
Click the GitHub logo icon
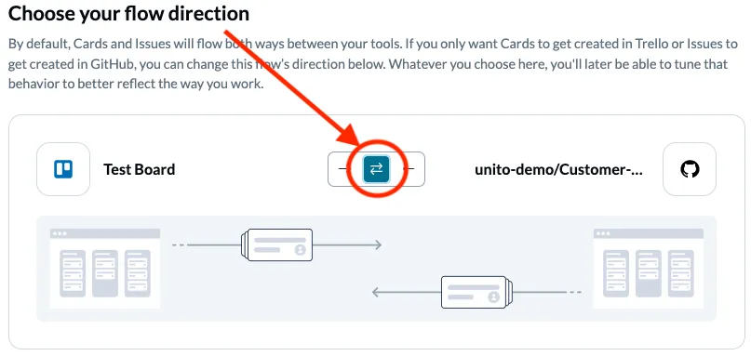tap(690, 169)
